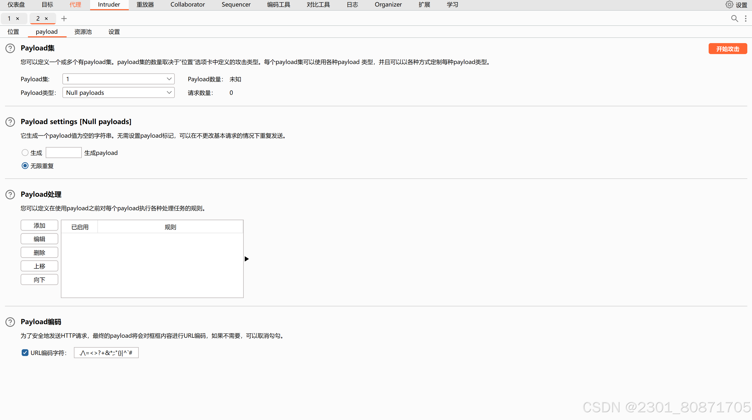Open help for Payload处理 section
Viewport: 752px width, 420px height.
tap(10, 194)
